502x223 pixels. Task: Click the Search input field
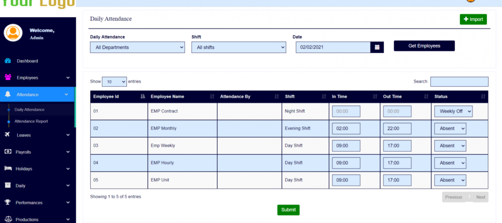point(459,81)
